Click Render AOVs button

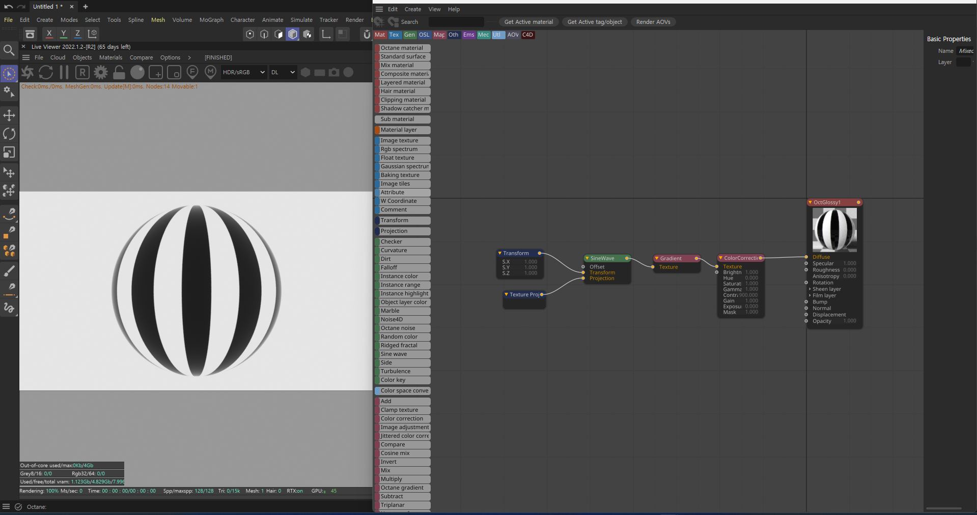point(653,22)
